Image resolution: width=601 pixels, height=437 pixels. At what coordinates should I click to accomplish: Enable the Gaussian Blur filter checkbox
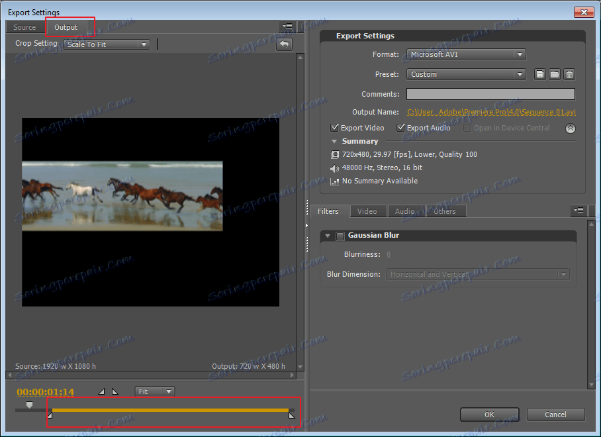tap(340, 236)
